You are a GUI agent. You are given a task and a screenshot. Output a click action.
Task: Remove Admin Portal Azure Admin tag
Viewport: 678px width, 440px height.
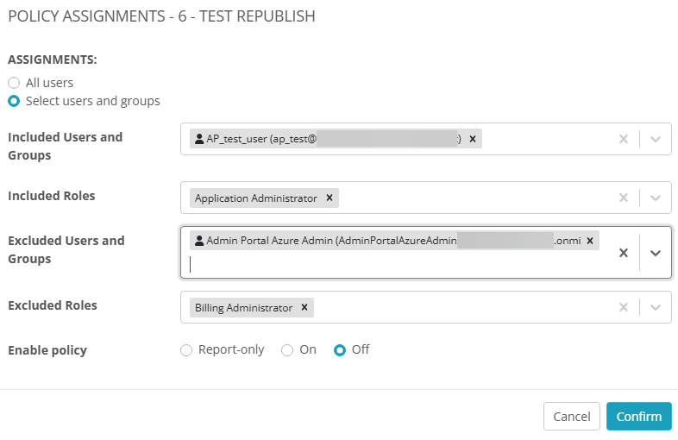590,241
